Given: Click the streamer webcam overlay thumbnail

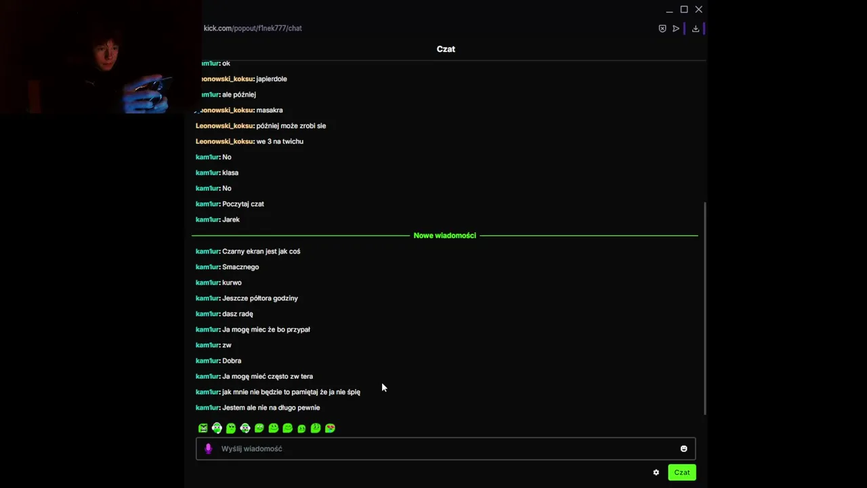Looking at the screenshot, I should tap(101, 57).
